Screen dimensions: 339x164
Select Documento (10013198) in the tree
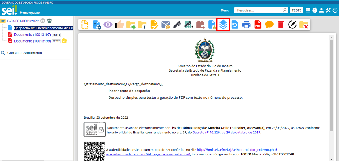tap(32, 41)
